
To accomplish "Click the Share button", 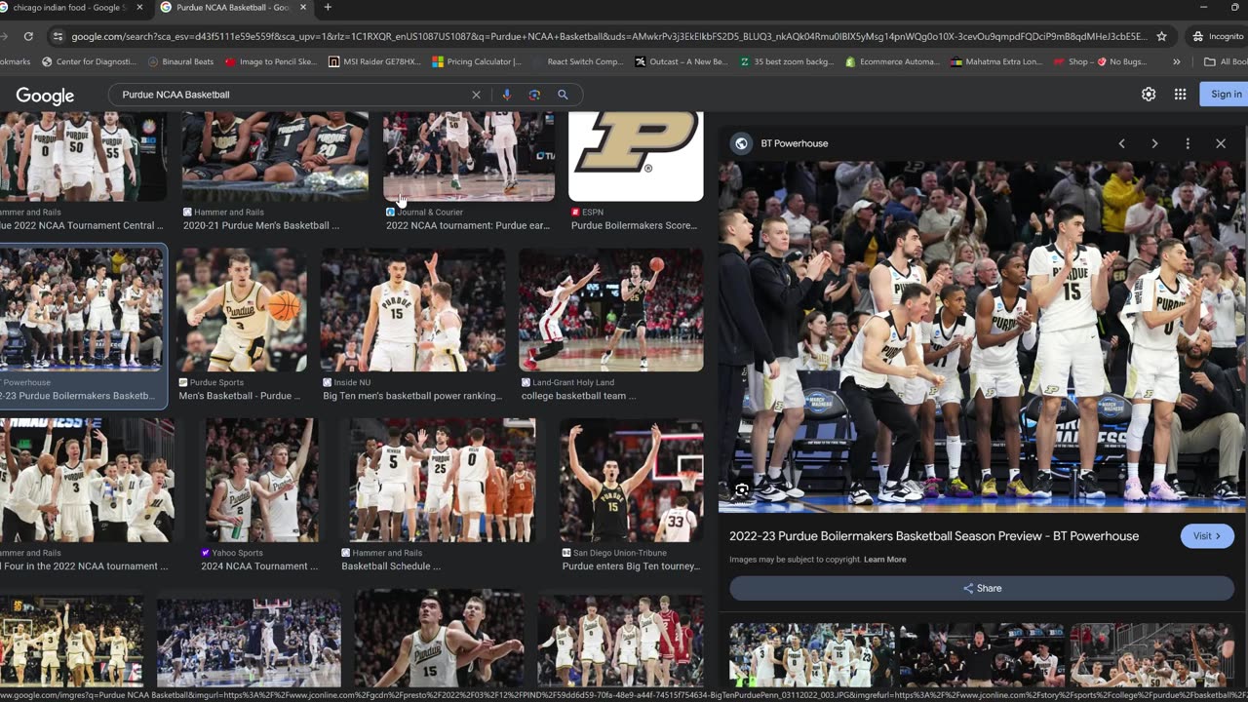I will click(982, 588).
